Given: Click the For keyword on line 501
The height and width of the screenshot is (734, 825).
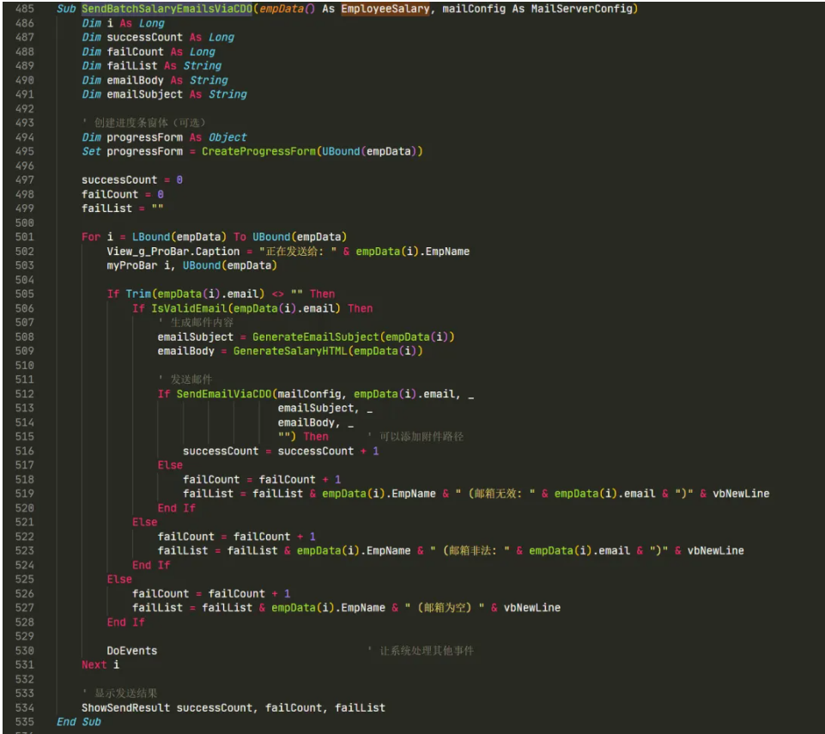Looking at the screenshot, I should 91,237.
